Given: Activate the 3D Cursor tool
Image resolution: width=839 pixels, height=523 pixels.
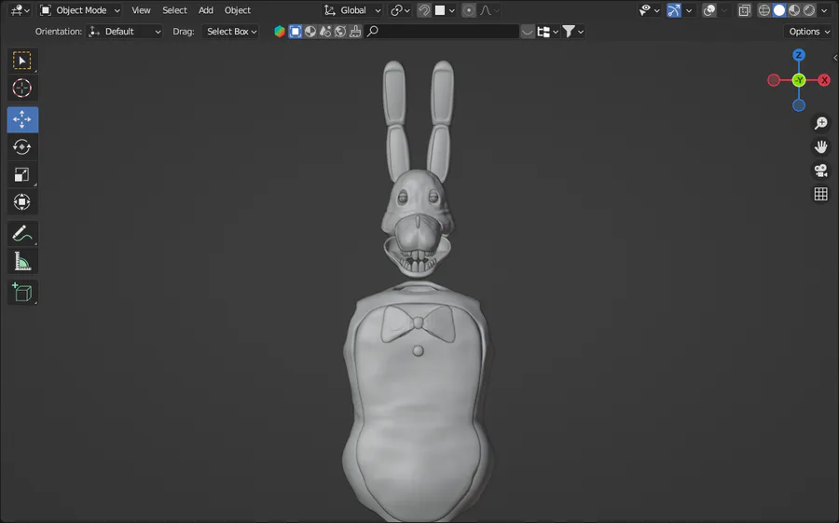Looking at the screenshot, I should pos(22,88).
